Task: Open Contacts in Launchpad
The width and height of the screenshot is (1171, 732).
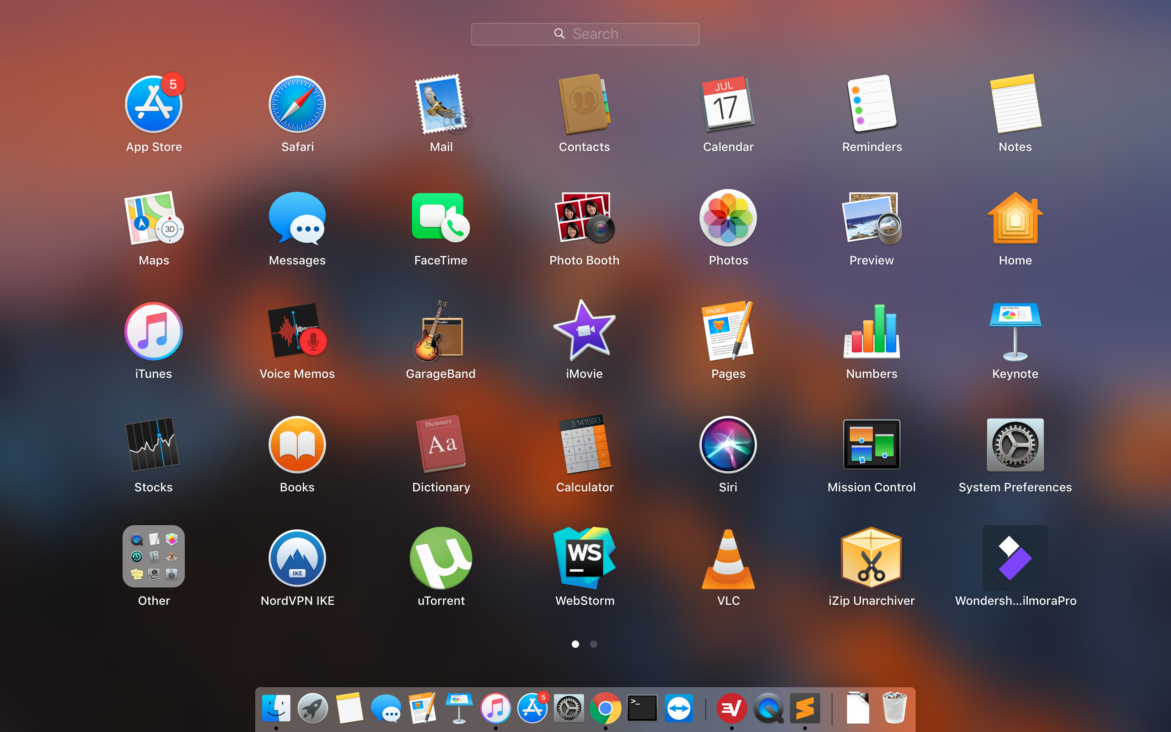Action: pyautogui.click(x=585, y=104)
